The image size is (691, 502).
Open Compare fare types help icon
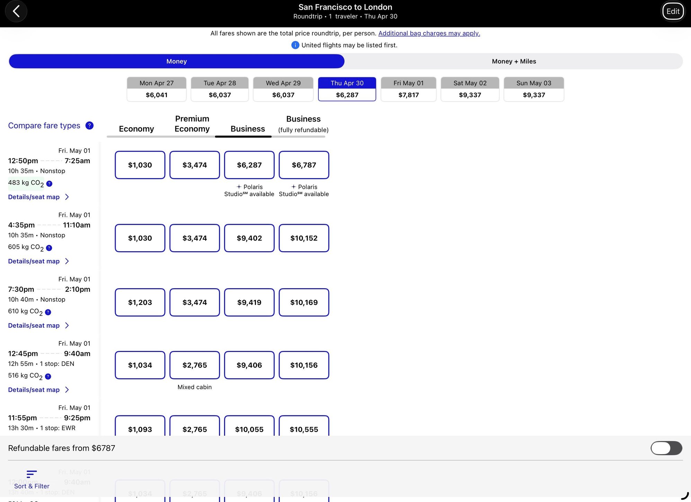pos(89,125)
